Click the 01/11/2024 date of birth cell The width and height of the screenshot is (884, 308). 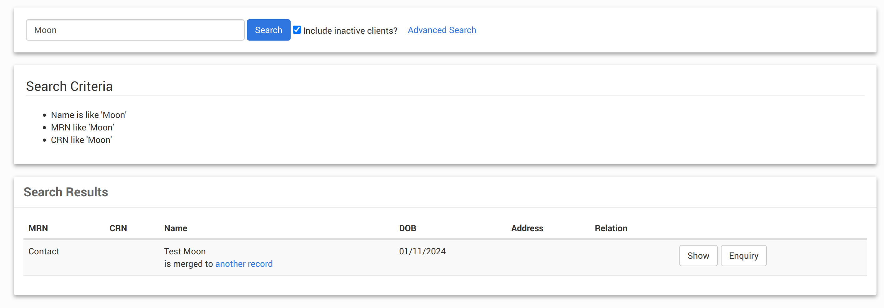point(422,251)
